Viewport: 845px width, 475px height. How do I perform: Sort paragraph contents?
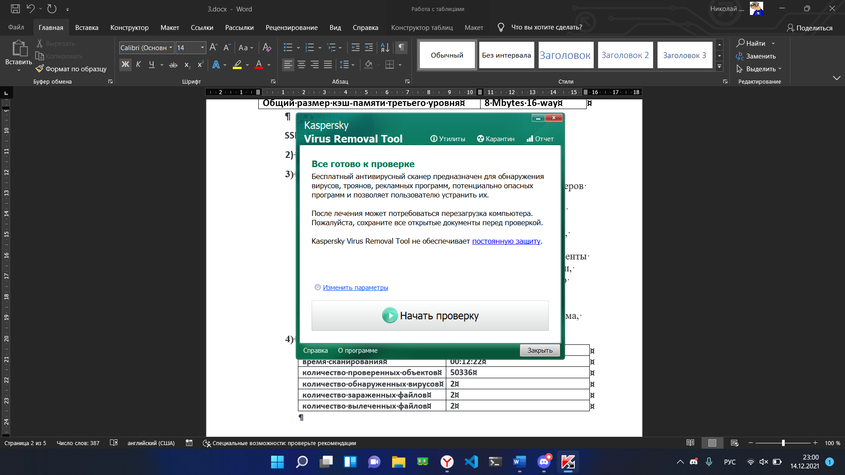[385, 47]
